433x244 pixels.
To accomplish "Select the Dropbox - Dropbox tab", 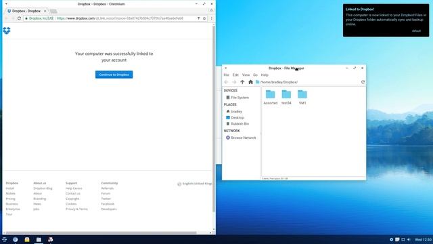I will pos(26,11).
